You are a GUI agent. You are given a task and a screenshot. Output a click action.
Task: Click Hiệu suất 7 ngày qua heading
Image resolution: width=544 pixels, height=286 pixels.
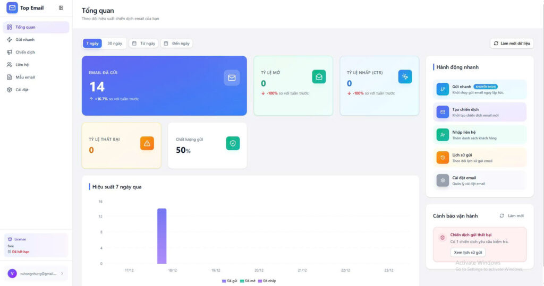pyautogui.click(x=117, y=187)
